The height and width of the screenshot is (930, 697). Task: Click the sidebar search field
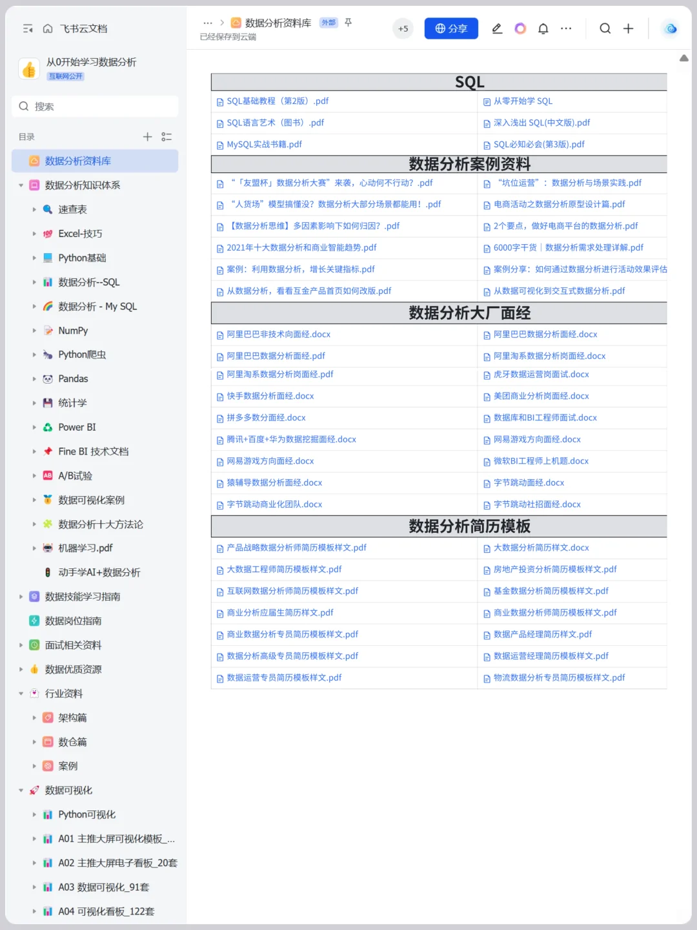pyautogui.click(x=95, y=107)
